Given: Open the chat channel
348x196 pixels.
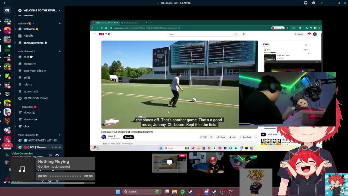Looking at the screenshot, I should [x=39, y=57].
